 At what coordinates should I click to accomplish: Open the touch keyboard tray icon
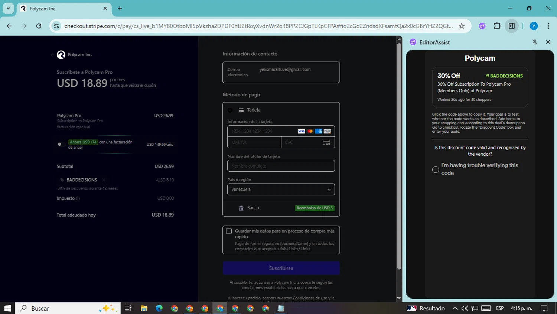coord(486,308)
